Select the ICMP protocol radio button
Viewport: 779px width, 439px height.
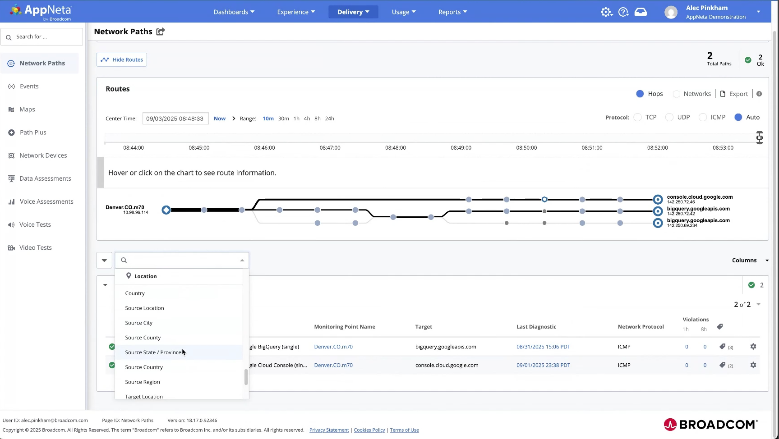[702, 117]
